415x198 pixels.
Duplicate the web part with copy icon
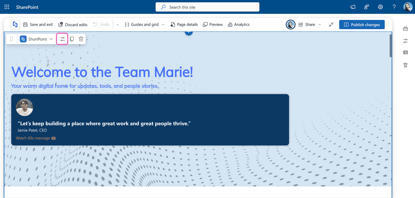tap(72, 39)
